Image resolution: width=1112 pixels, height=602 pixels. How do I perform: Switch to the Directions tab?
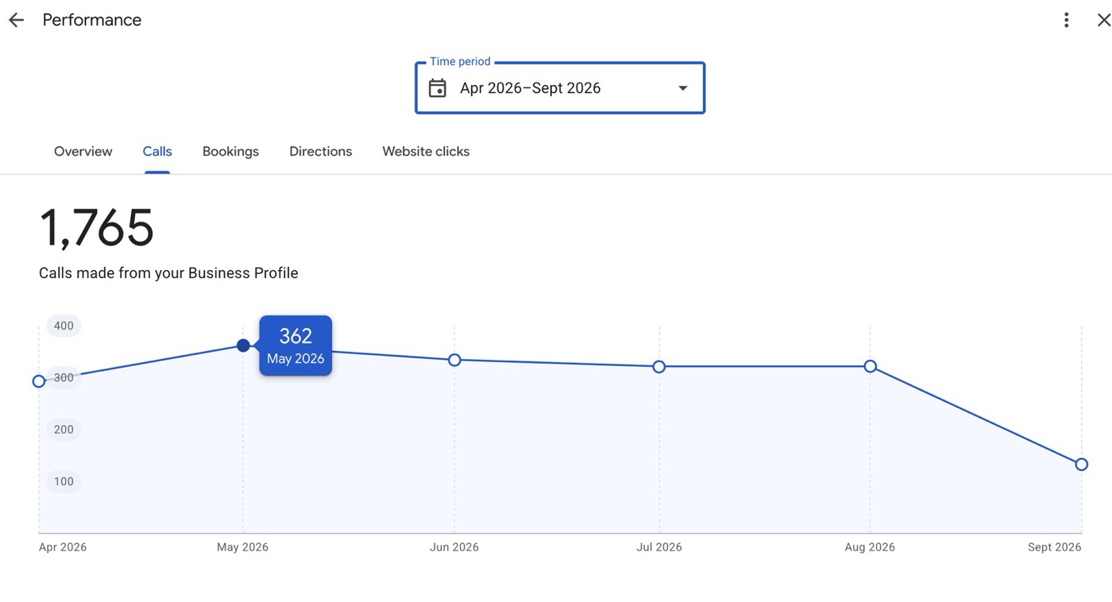click(x=321, y=152)
